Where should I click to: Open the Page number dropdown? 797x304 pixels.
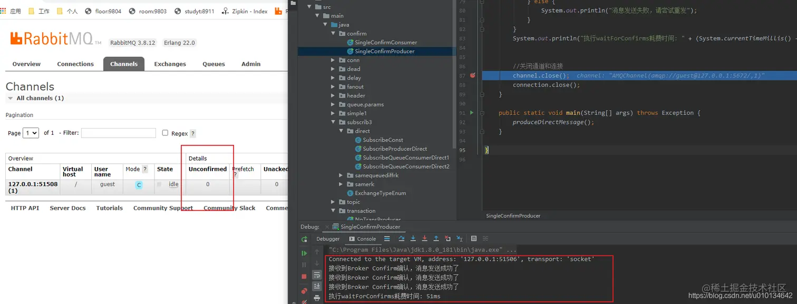tap(31, 133)
